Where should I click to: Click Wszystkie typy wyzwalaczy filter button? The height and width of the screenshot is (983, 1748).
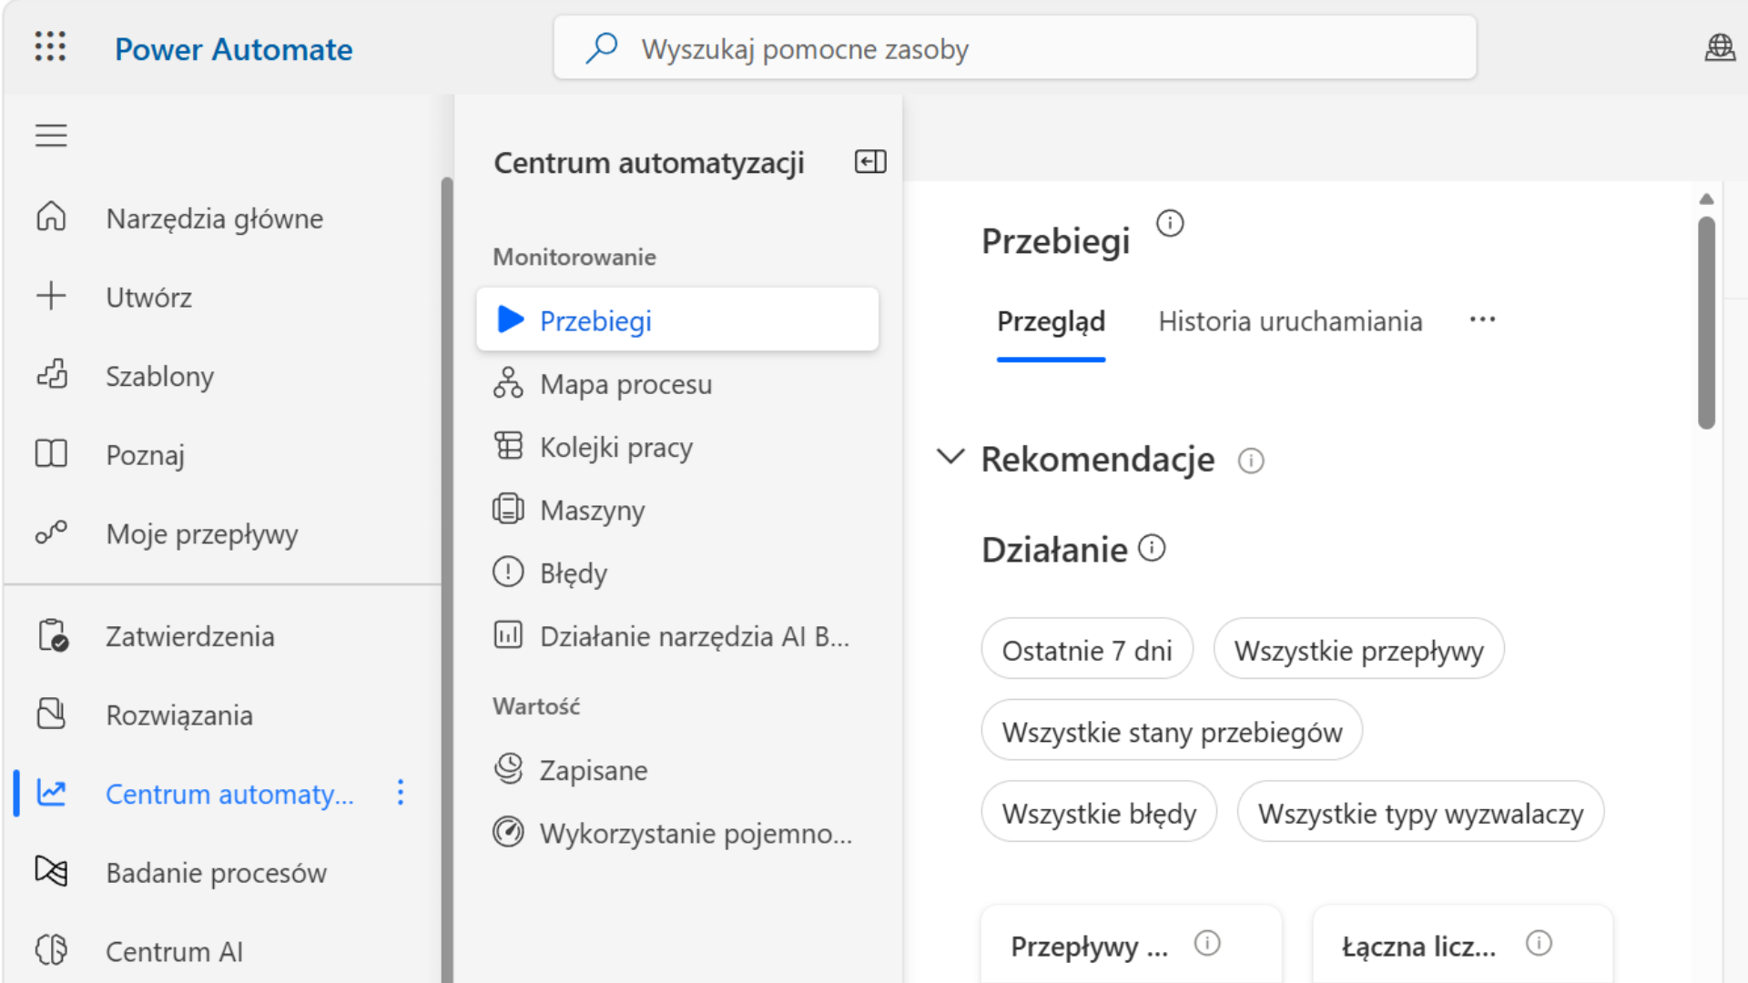[x=1420, y=812]
